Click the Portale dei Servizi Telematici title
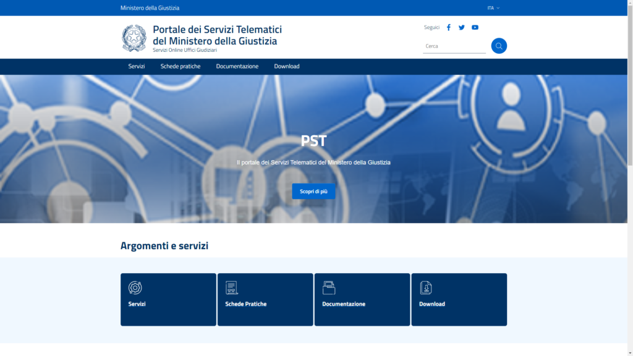633x356 pixels. [217, 35]
